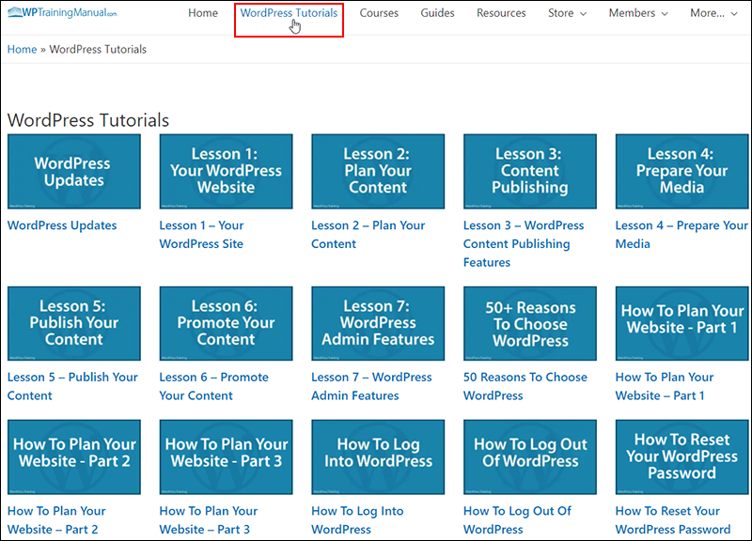Click the How To Plan Your Website – Part 2 link
Image resolution: width=752 pixels, height=541 pixels.
(56, 520)
